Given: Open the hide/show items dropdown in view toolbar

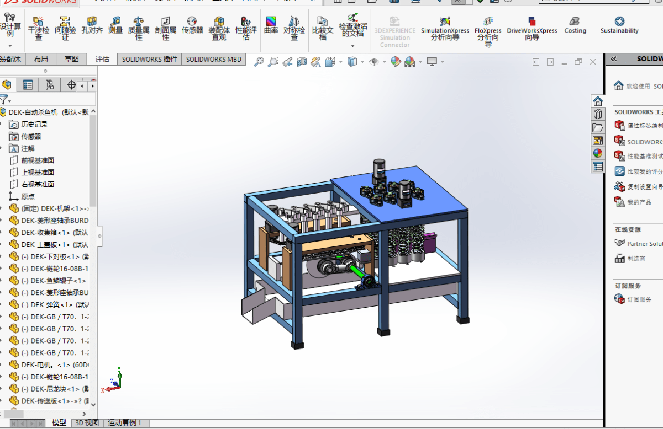Looking at the screenshot, I should tap(385, 62).
